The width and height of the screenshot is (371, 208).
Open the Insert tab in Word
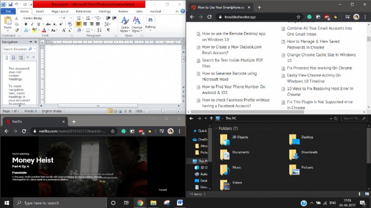pos(40,11)
